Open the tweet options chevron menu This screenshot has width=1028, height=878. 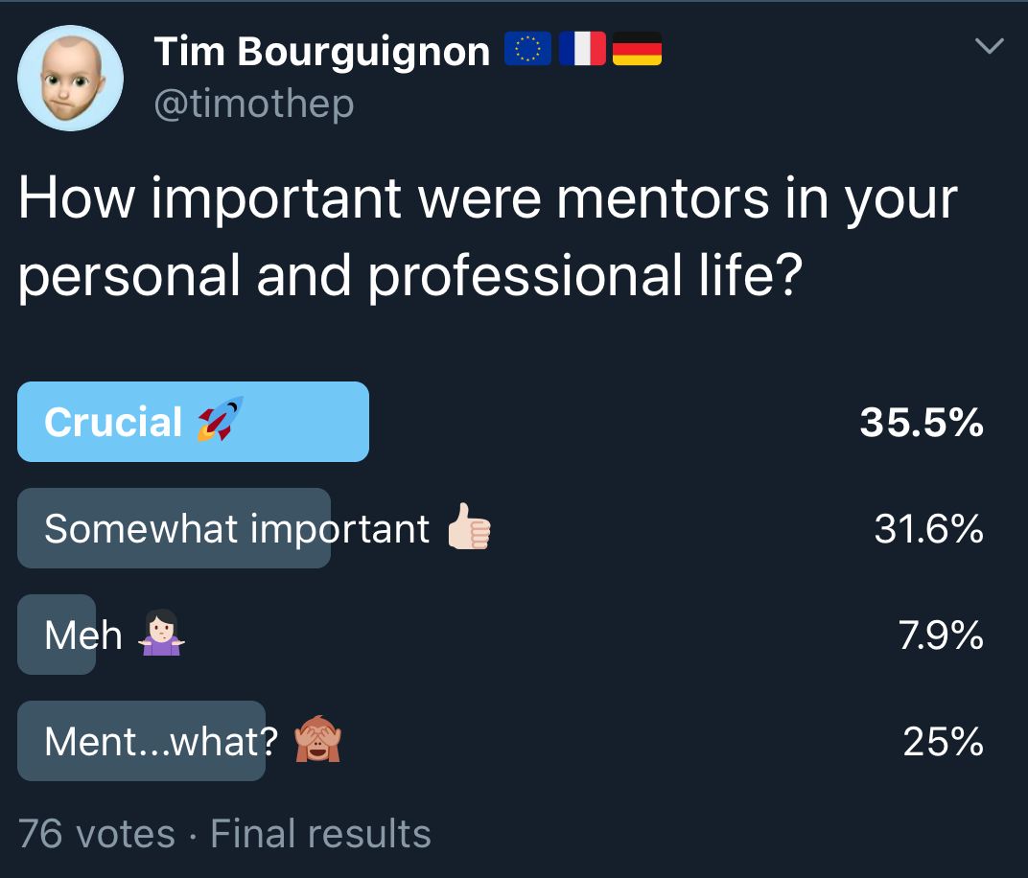(989, 46)
